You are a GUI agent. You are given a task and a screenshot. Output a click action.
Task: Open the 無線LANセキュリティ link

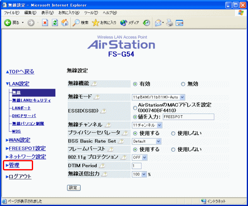coord(31,100)
